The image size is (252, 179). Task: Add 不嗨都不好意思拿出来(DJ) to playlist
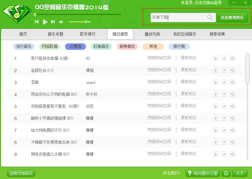click(x=224, y=142)
